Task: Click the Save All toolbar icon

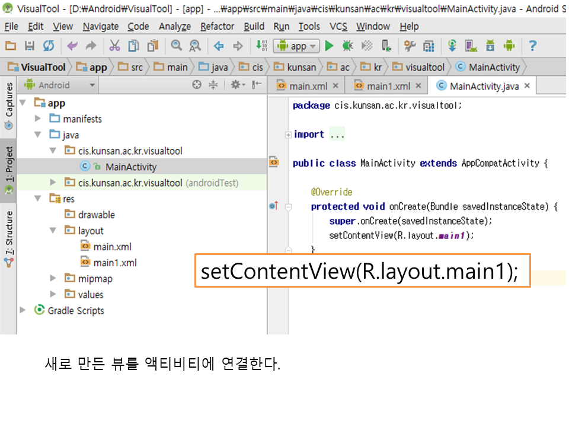Action: point(29,46)
